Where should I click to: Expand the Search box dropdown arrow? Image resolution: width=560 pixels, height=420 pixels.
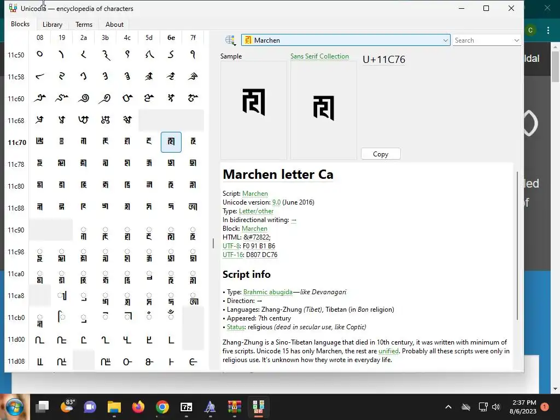[x=516, y=40]
